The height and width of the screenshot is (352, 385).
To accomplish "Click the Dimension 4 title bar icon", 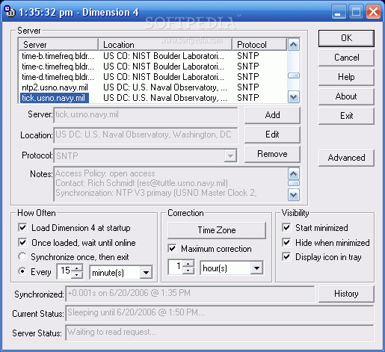I will pyautogui.click(x=10, y=11).
